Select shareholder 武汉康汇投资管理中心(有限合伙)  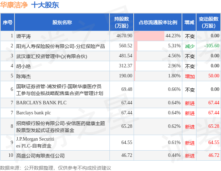point(51,56)
